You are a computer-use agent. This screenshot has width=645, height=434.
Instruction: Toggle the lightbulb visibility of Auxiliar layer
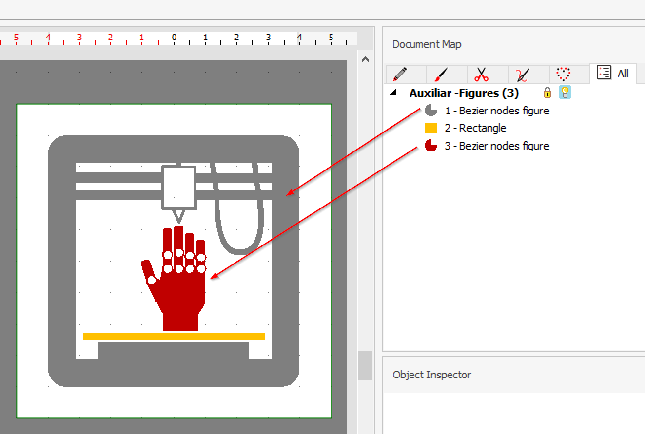pyautogui.click(x=564, y=93)
